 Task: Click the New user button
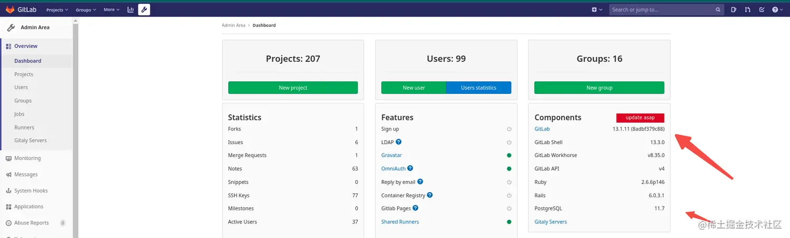[x=414, y=88]
